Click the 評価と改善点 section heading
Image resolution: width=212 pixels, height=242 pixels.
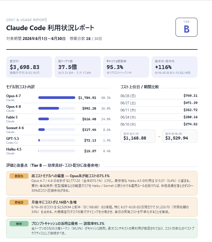point(54,165)
